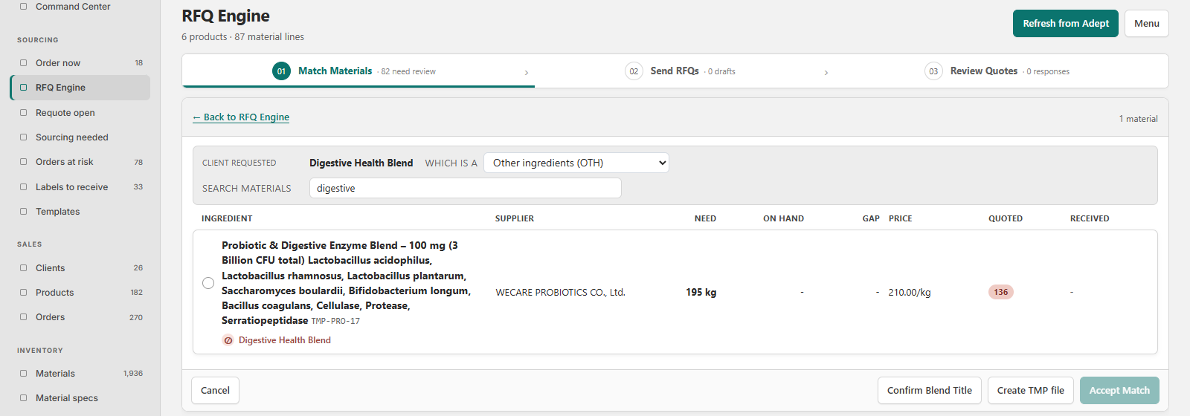Click the Orders at risk sidebar icon

coord(23,162)
